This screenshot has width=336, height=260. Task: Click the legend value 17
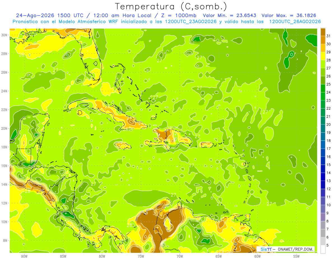[x=328, y=149]
